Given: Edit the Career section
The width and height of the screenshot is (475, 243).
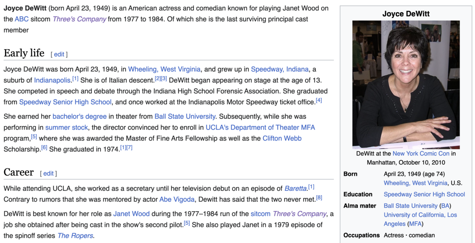Looking at the screenshot, I should (48, 173).
